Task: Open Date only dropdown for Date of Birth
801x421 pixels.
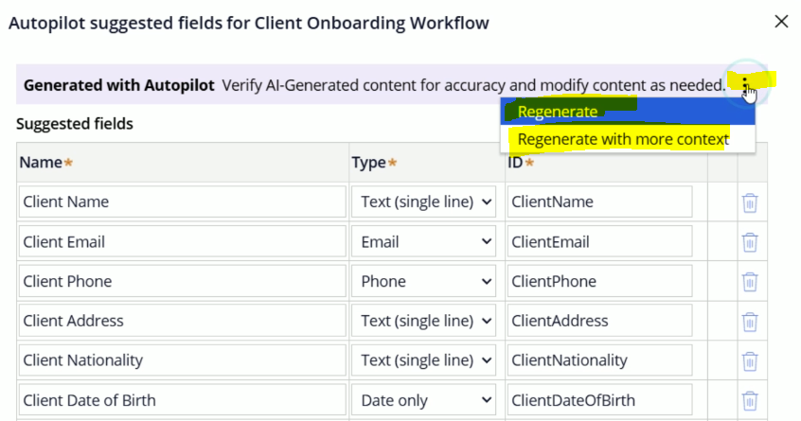Action: [423, 400]
